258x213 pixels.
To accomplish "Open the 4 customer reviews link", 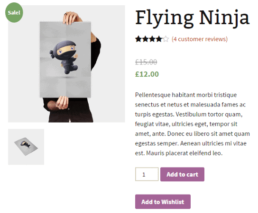I will coord(199,39).
